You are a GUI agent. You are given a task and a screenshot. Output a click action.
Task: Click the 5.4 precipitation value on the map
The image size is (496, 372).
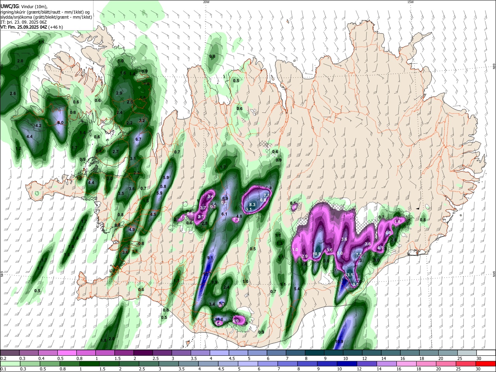(x=297, y=289)
